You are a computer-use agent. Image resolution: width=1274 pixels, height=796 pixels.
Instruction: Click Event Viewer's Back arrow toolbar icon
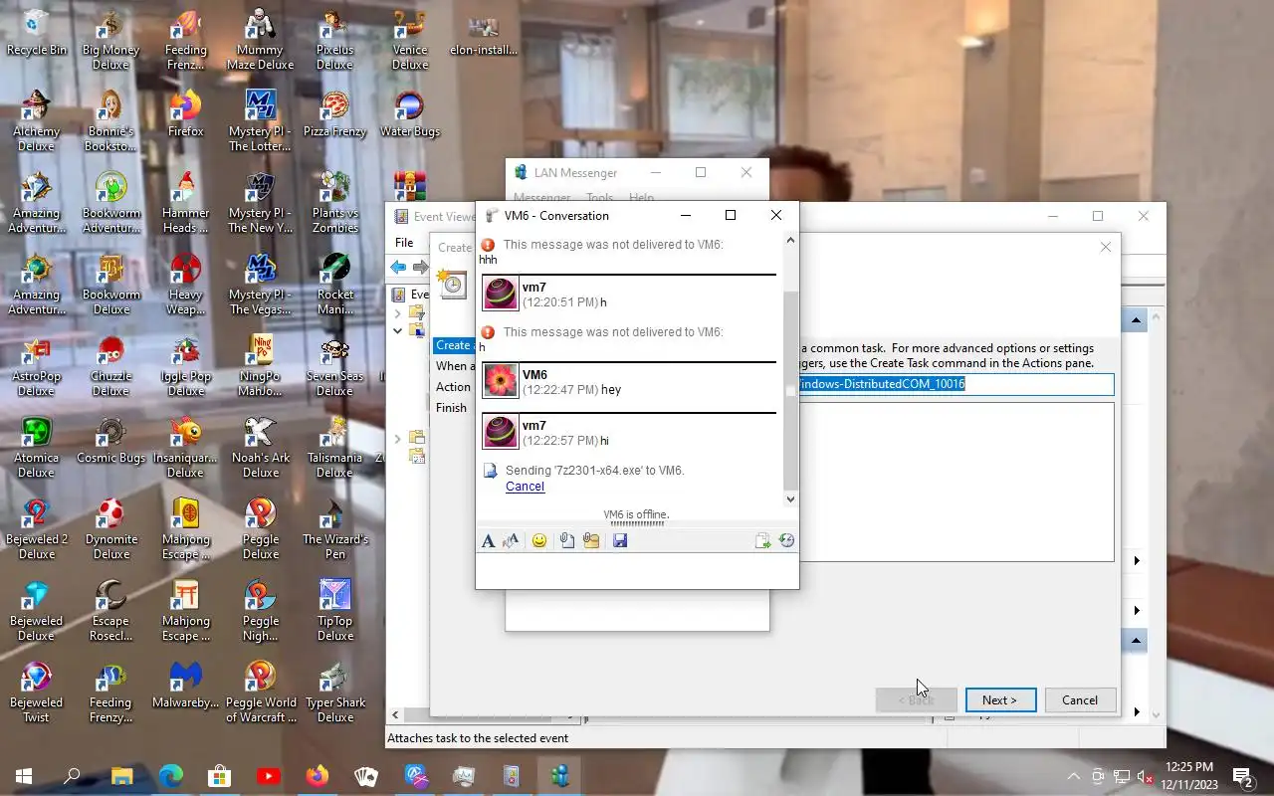coord(398,267)
